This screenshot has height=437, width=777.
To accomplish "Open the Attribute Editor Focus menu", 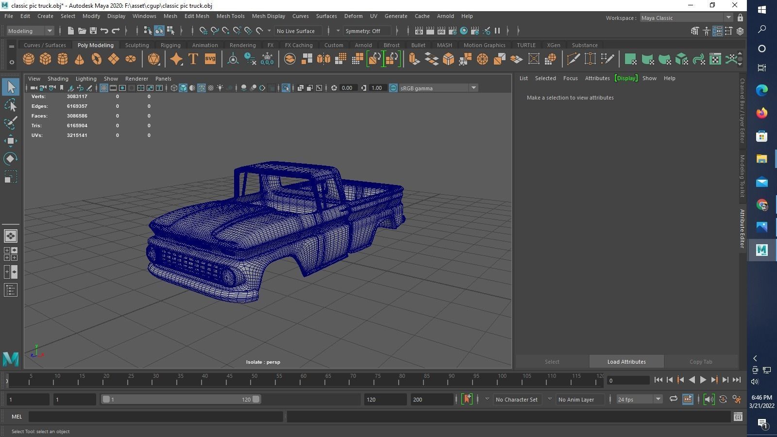I will [x=570, y=78].
